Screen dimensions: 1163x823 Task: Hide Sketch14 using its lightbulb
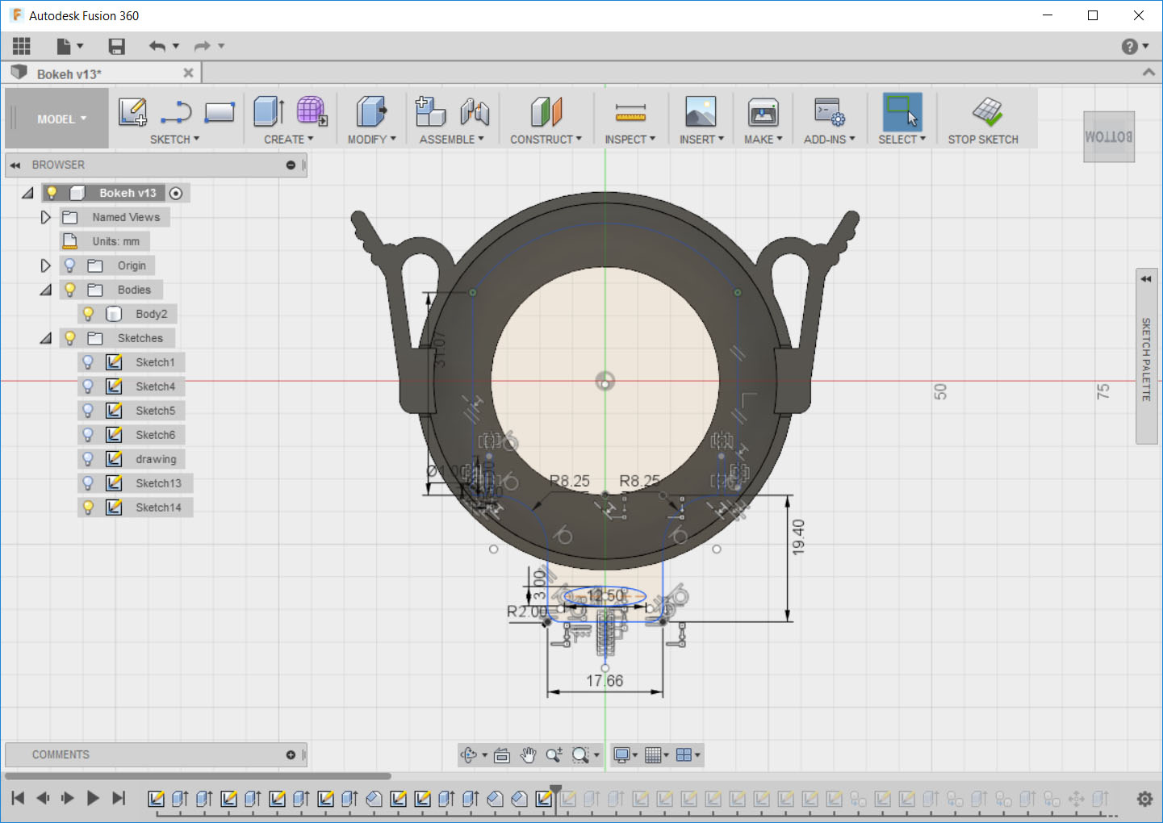(89, 508)
